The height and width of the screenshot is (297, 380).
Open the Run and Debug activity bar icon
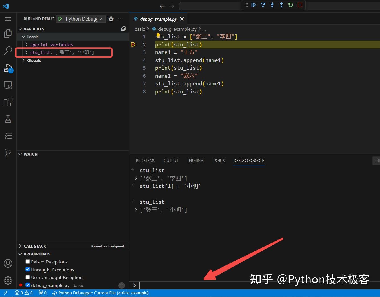coord(8,67)
